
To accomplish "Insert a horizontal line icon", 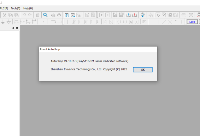I will pos(152,22).
